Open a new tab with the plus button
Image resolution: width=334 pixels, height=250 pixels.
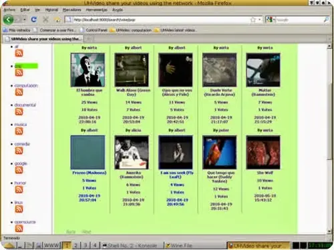pos(89,39)
